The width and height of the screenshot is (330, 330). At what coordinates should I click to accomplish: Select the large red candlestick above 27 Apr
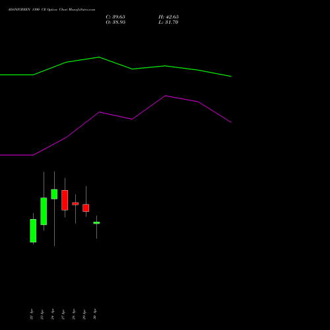(65, 200)
